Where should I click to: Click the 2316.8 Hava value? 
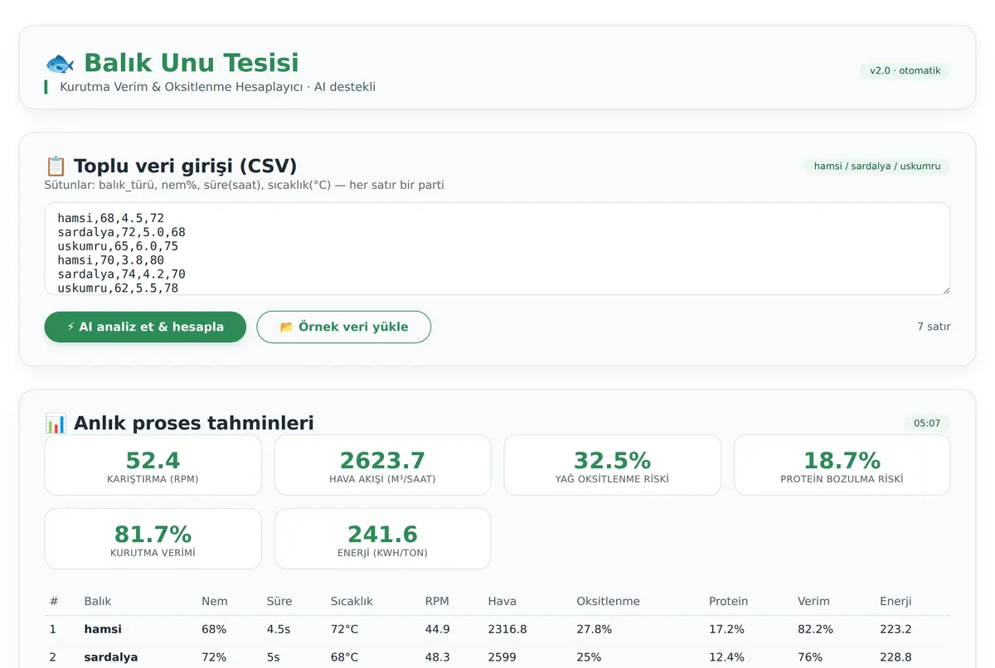[507, 630]
